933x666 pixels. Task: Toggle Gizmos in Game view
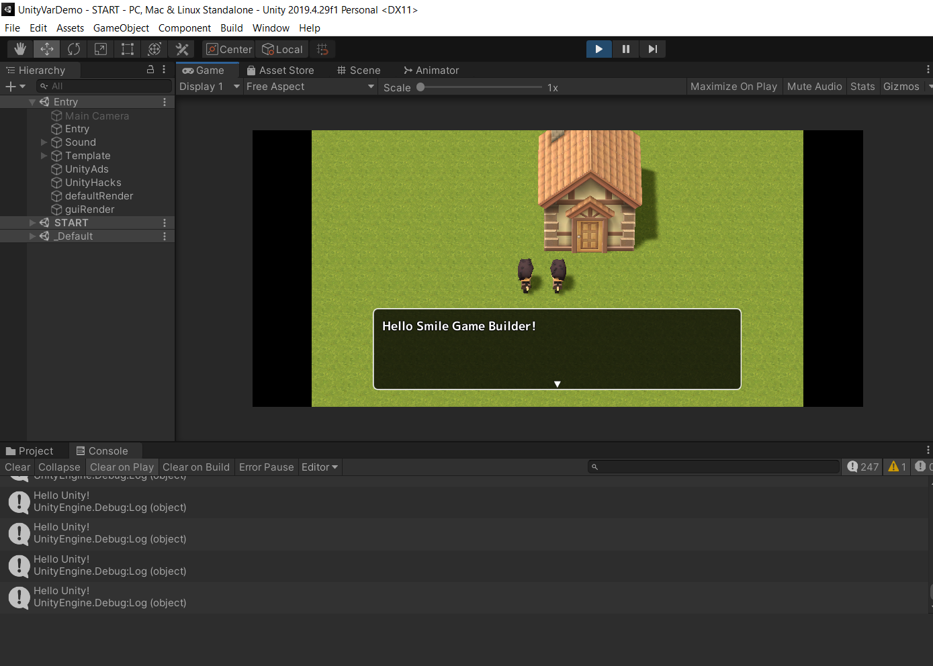point(901,87)
